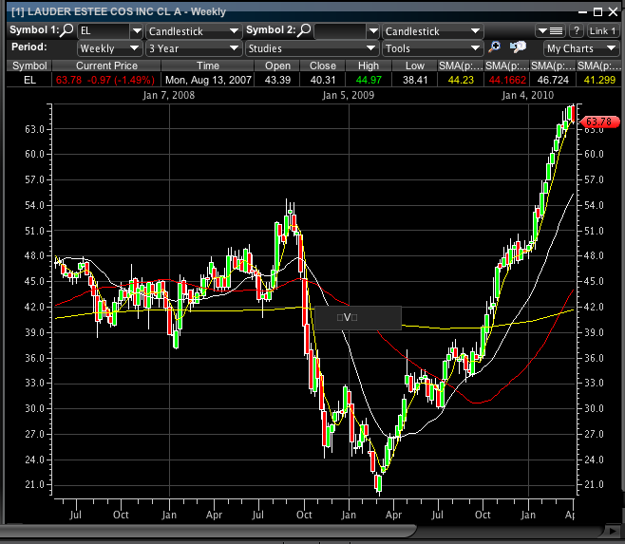Click the Symbol 1 search magnifier icon
Viewport: 625px width, 544px height.
[67, 31]
